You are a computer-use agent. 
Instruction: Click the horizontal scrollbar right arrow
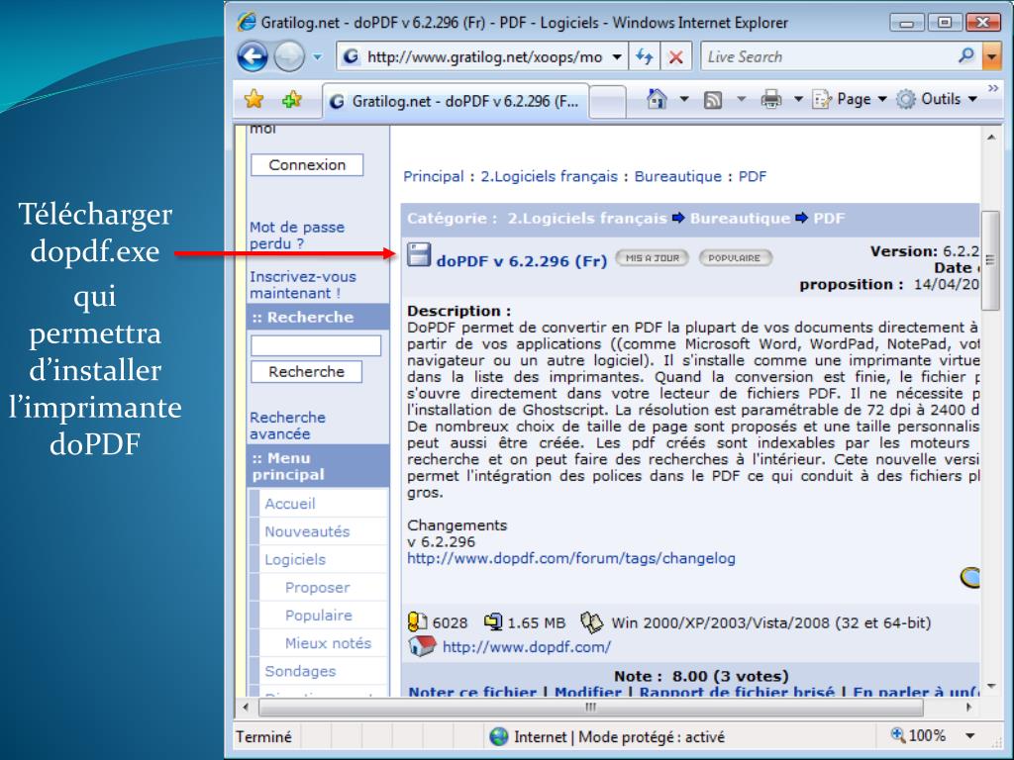[968, 707]
